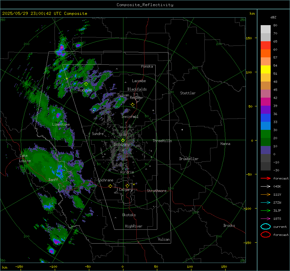
Task: Click the white plus marker west of Hanna
Action: (x=182, y=130)
